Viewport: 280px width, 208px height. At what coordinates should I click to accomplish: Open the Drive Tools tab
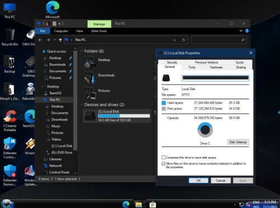[99, 31]
